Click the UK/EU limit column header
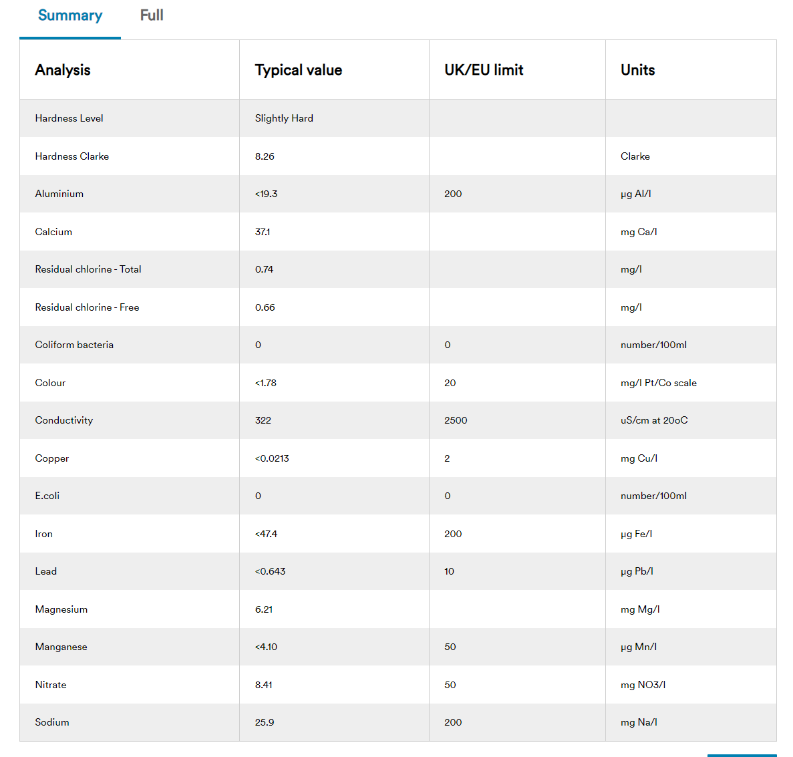Viewport: 793px width, 757px height. pyautogui.click(x=484, y=70)
